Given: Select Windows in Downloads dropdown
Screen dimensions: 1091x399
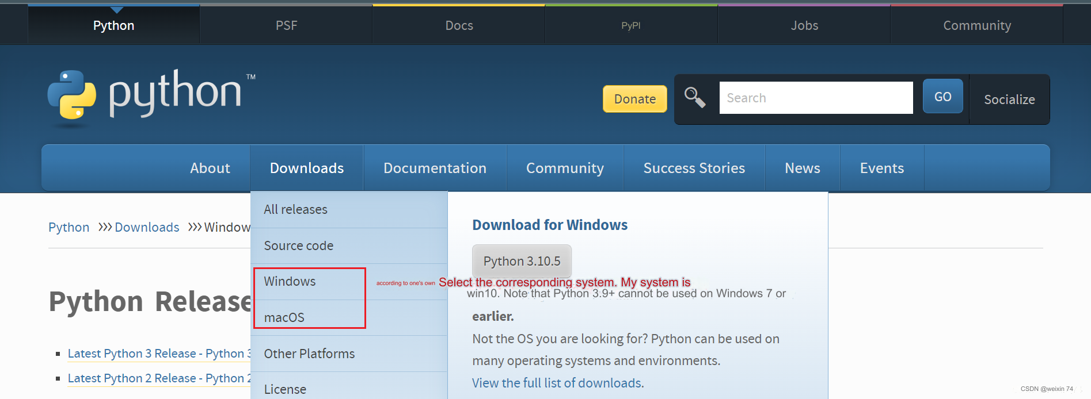Looking at the screenshot, I should point(349,282).
